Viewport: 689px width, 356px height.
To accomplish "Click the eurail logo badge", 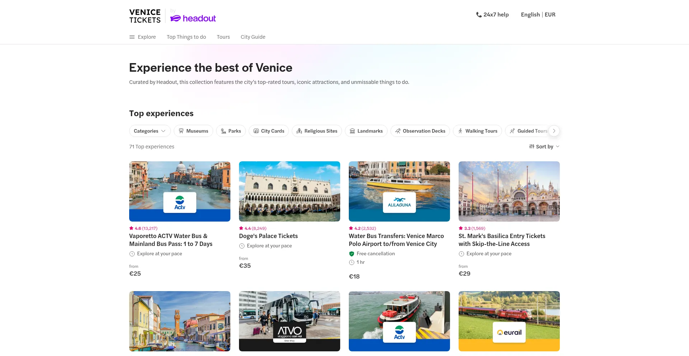I will 509,332.
